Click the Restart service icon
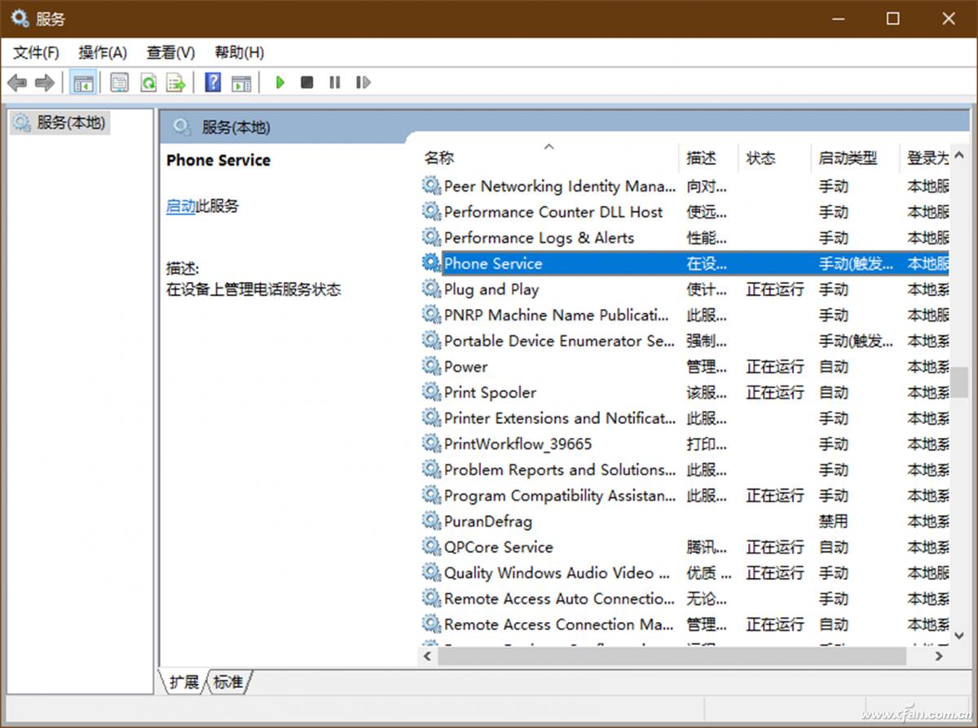The width and height of the screenshot is (978, 728). coord(363,82)
